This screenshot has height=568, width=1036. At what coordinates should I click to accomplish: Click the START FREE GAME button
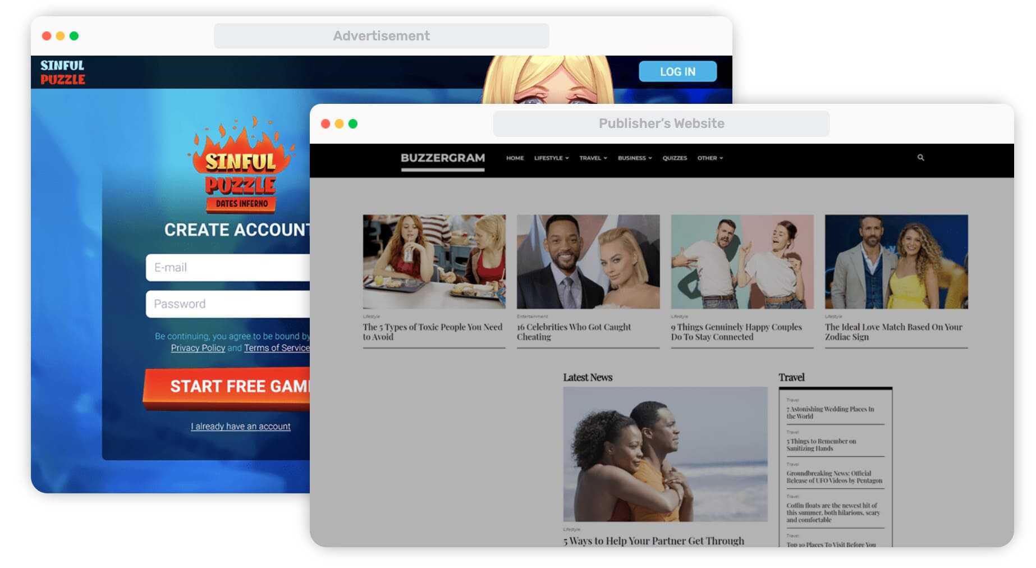tap(227, 387)
